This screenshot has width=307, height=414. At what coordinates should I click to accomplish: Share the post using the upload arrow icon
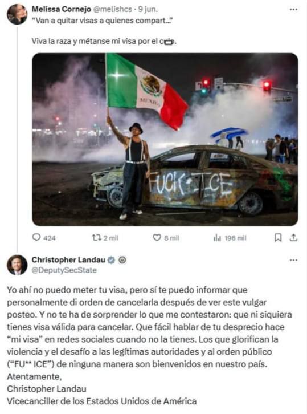coord(293,238)
